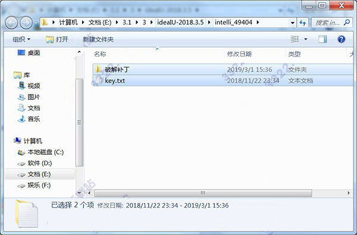Select idealU-2018.3.5 in the address path

tap(180, 23)
